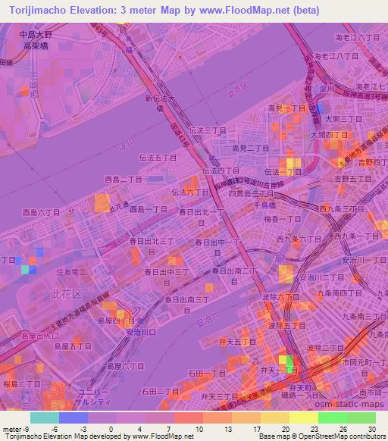388x441 pixels.
Task: Click the 春日出北三丁目 map label
Action: [x=152, y=246]
